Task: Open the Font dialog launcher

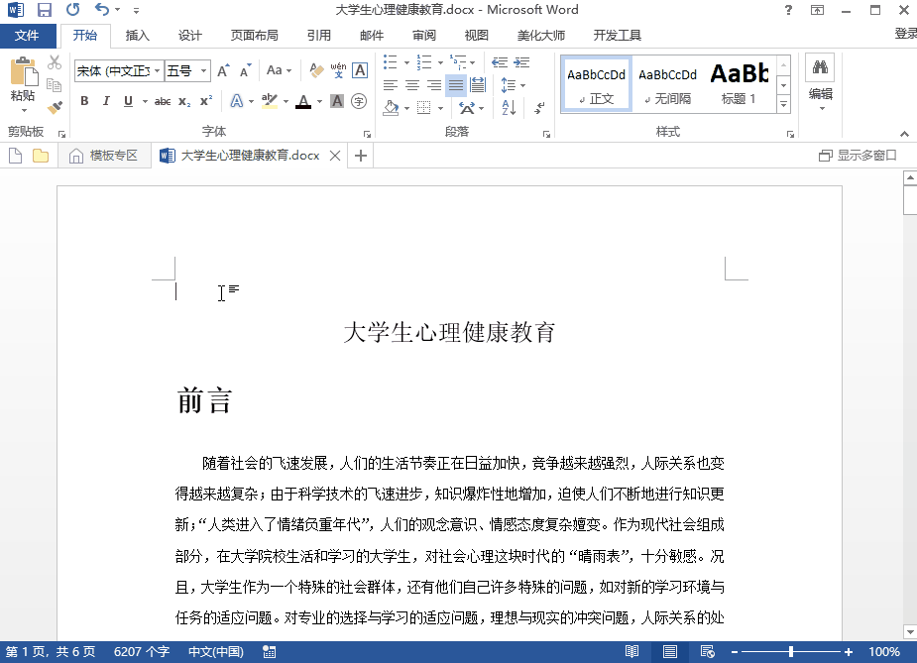Action: 367,135
